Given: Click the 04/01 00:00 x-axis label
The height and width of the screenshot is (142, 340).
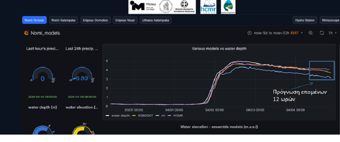Looking at the screenshot, I should pyautogui.click(x=174, y=110).
